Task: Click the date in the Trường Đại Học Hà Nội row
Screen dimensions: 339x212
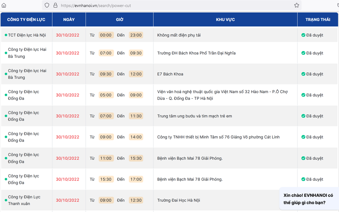Action: tap(68, 200)
